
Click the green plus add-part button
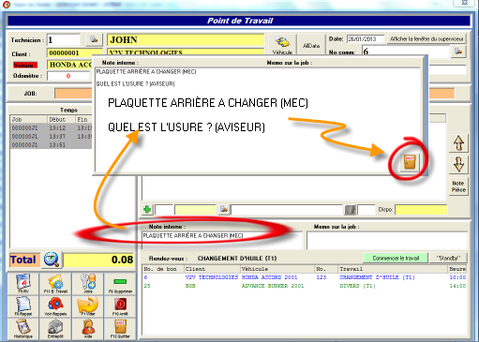(147, 209)
